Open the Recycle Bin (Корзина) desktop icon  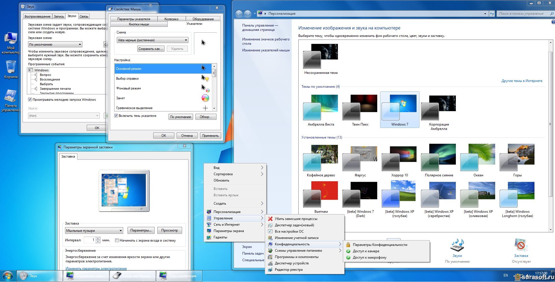[x=11, y=67]
